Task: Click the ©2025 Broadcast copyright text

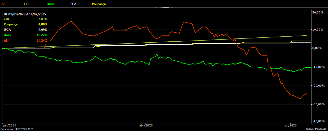Action: point(316,129)
